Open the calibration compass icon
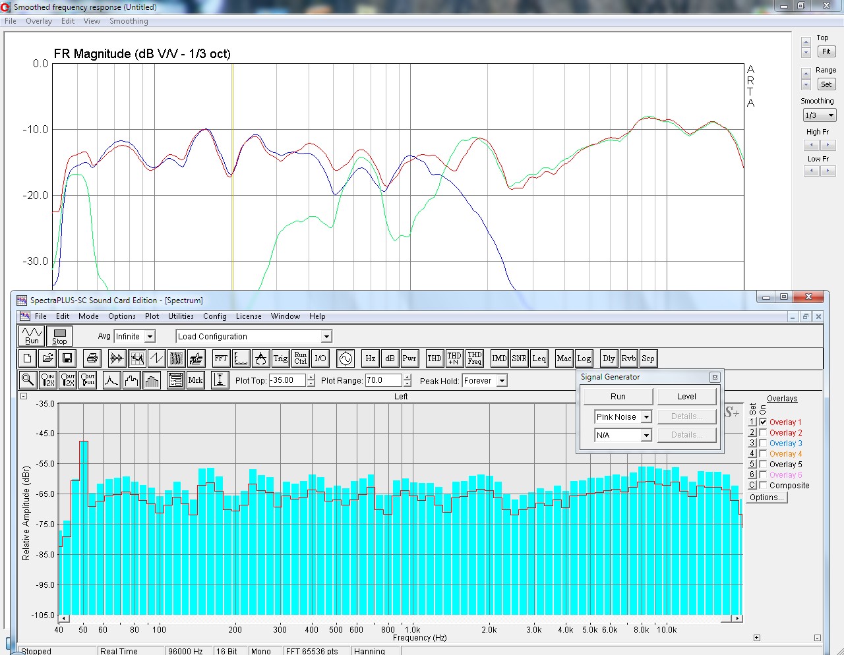Screen dimensions: 844x655 [x=260, y=358]
